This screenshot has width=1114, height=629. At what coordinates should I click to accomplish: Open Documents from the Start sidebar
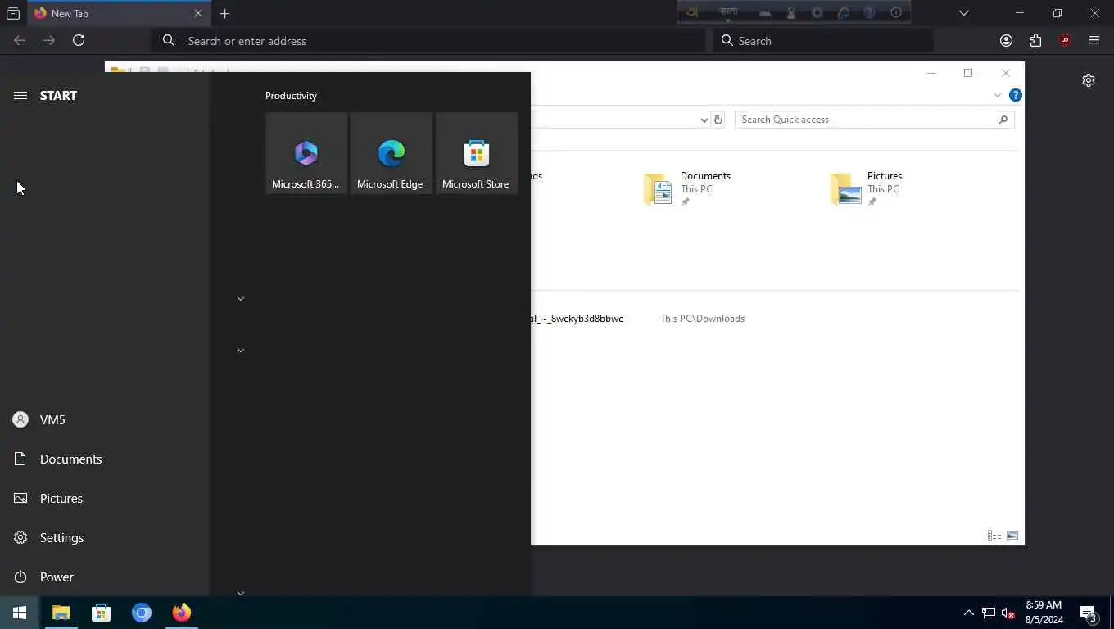point(105,459)
